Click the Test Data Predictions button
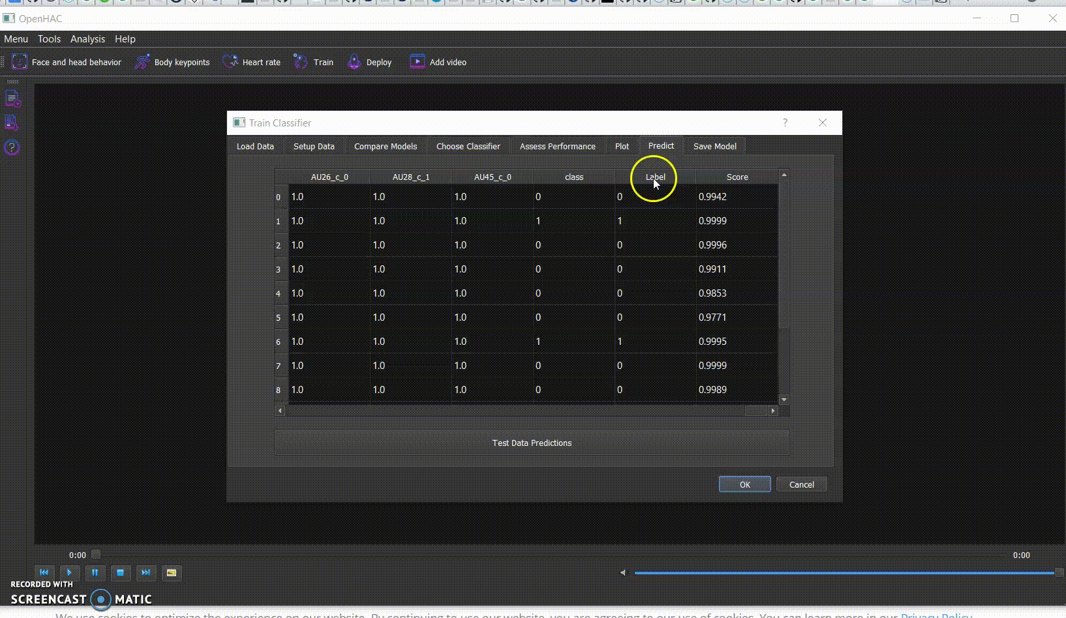The width and height of the screenshot is (1066, 618). (531, 443)
